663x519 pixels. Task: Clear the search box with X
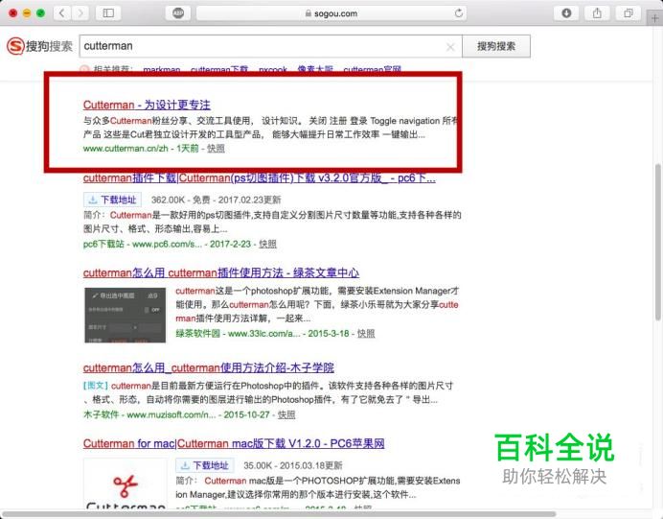tap(450, 47)
